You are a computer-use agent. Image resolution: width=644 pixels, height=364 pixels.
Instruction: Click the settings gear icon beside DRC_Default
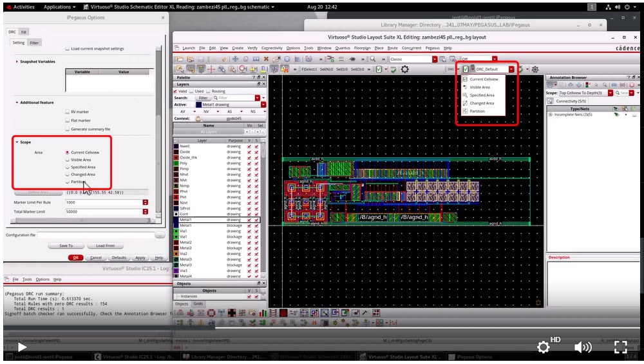tap(535, 69)
